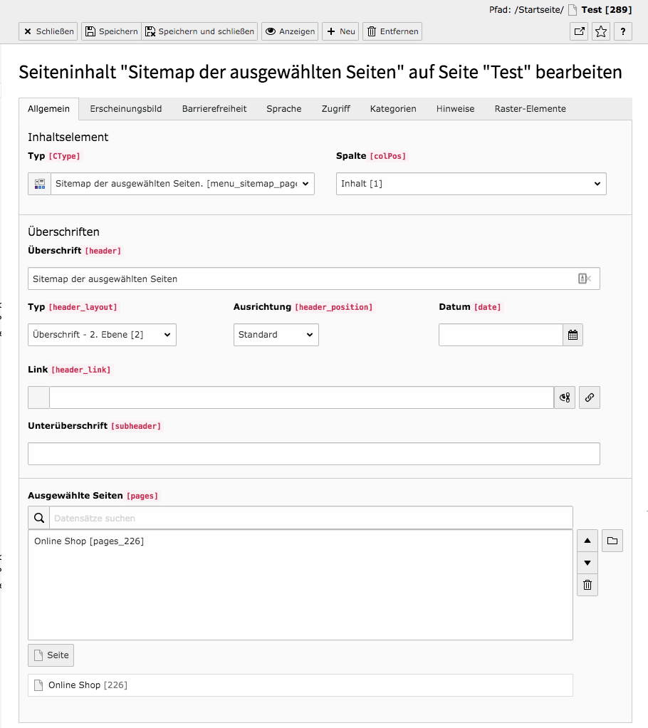Open the Barrierefreiheit tab

point(214,109)
